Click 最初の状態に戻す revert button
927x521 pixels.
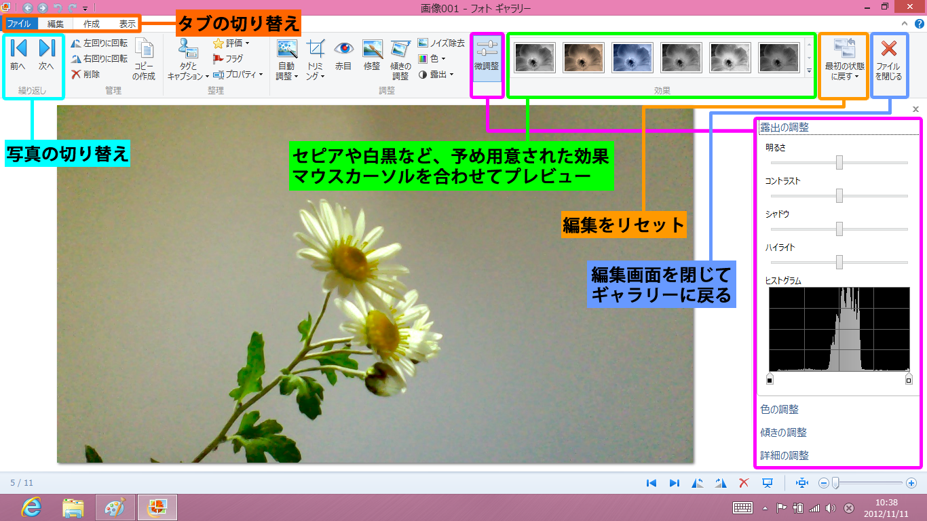(844, 59)
